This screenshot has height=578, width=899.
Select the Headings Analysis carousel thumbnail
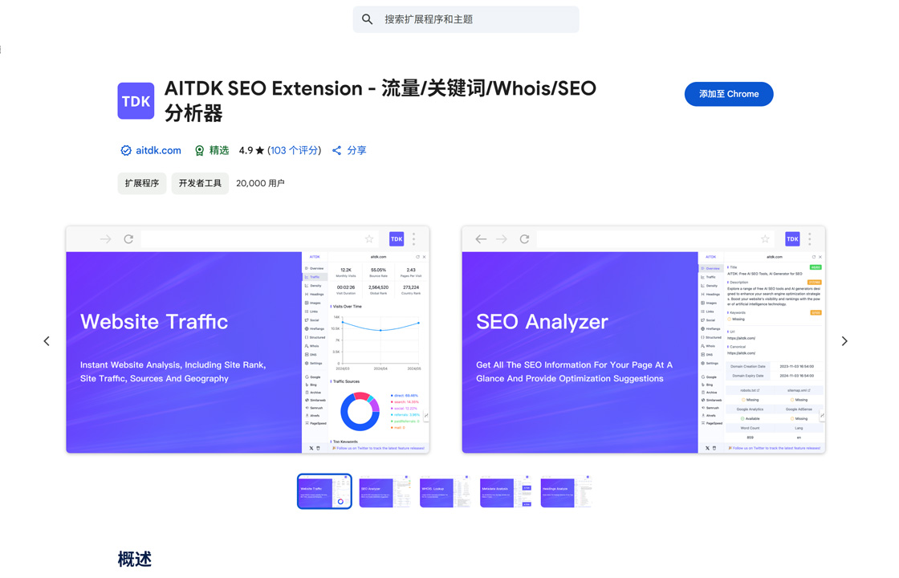pos(567,491)
